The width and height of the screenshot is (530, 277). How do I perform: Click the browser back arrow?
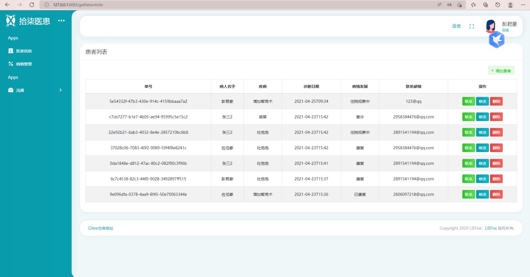[x=7, y=5]
